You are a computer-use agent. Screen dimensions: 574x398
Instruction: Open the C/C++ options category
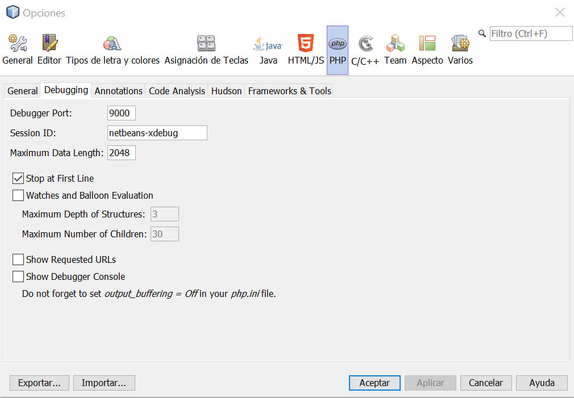(365, 48)
